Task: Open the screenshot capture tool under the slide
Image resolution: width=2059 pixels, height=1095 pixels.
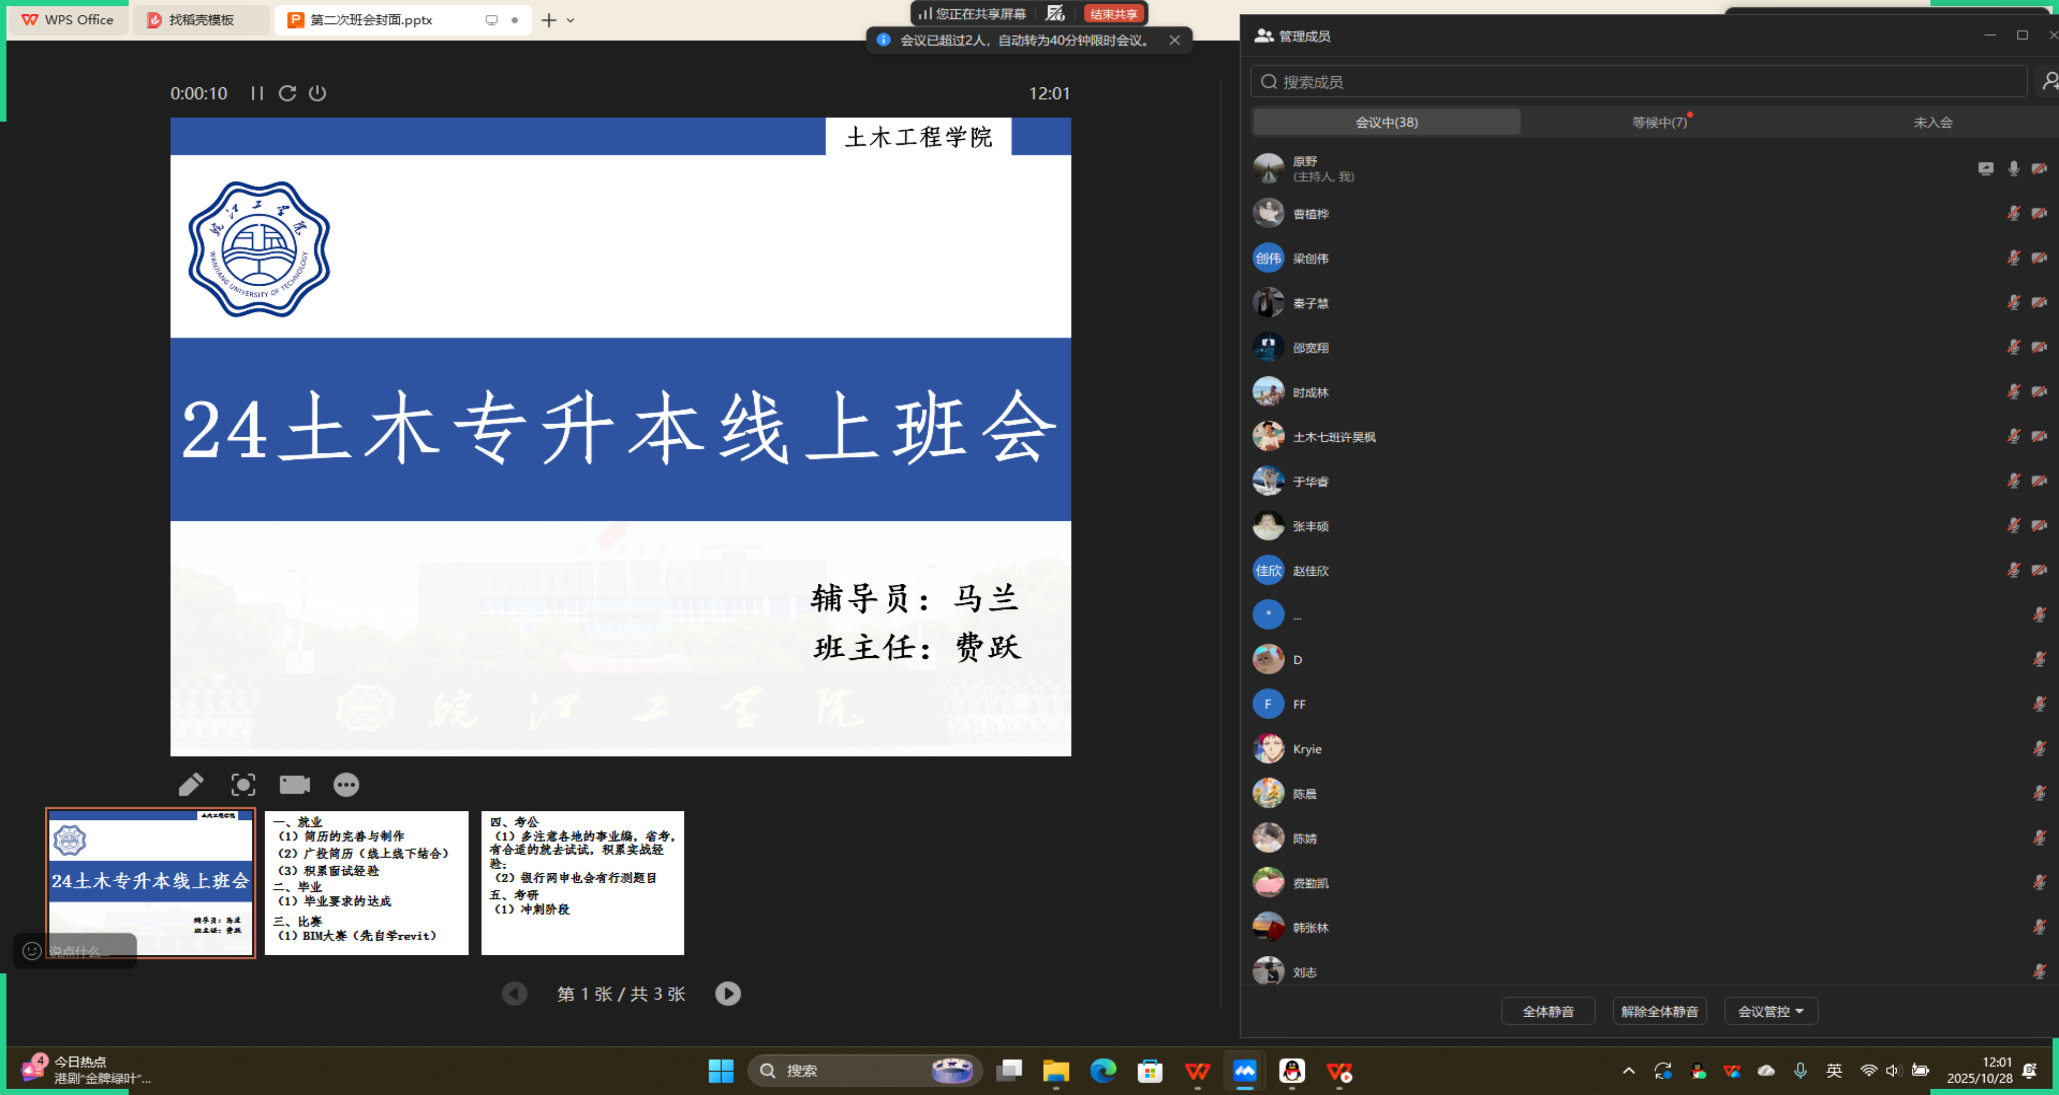Action: tap(243, 785)
